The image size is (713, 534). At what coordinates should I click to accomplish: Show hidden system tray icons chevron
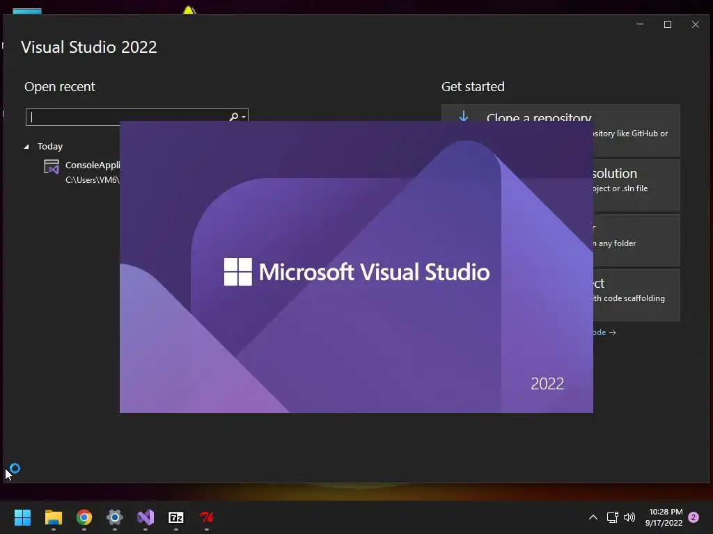point(593,517)
